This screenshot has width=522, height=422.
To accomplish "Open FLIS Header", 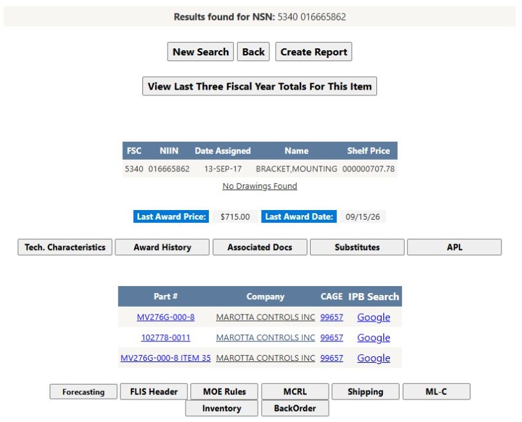I will pos(154,392).
